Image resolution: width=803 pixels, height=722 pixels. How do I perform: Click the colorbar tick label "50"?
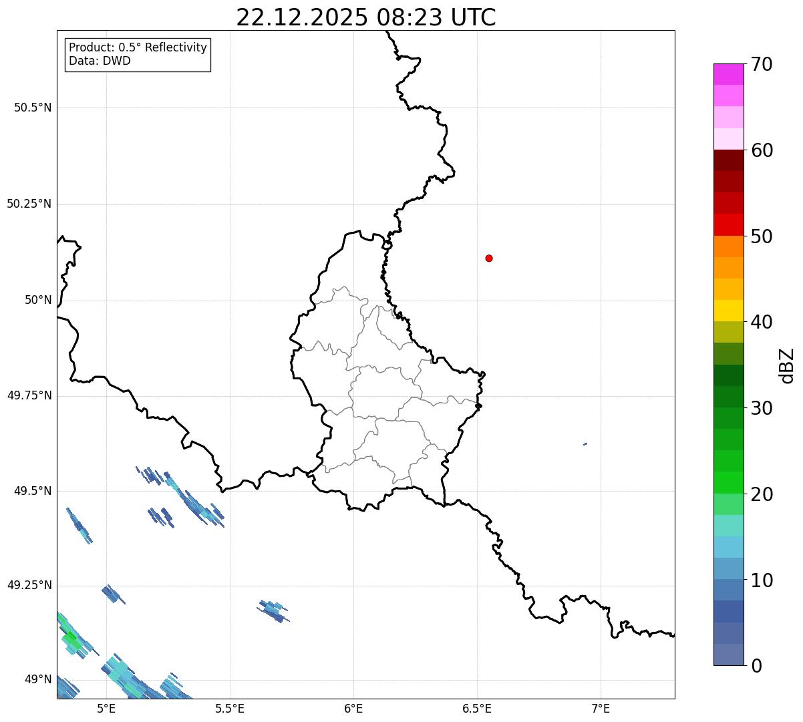click(762, 236)
